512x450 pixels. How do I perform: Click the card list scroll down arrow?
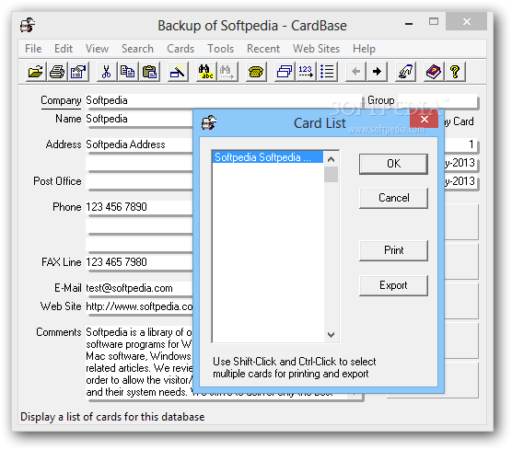click(x=332, y=335)
